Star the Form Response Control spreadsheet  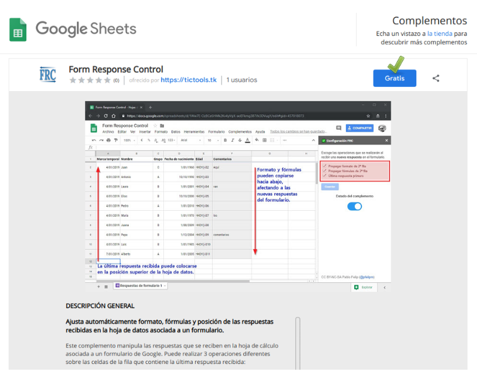(155, 126)
